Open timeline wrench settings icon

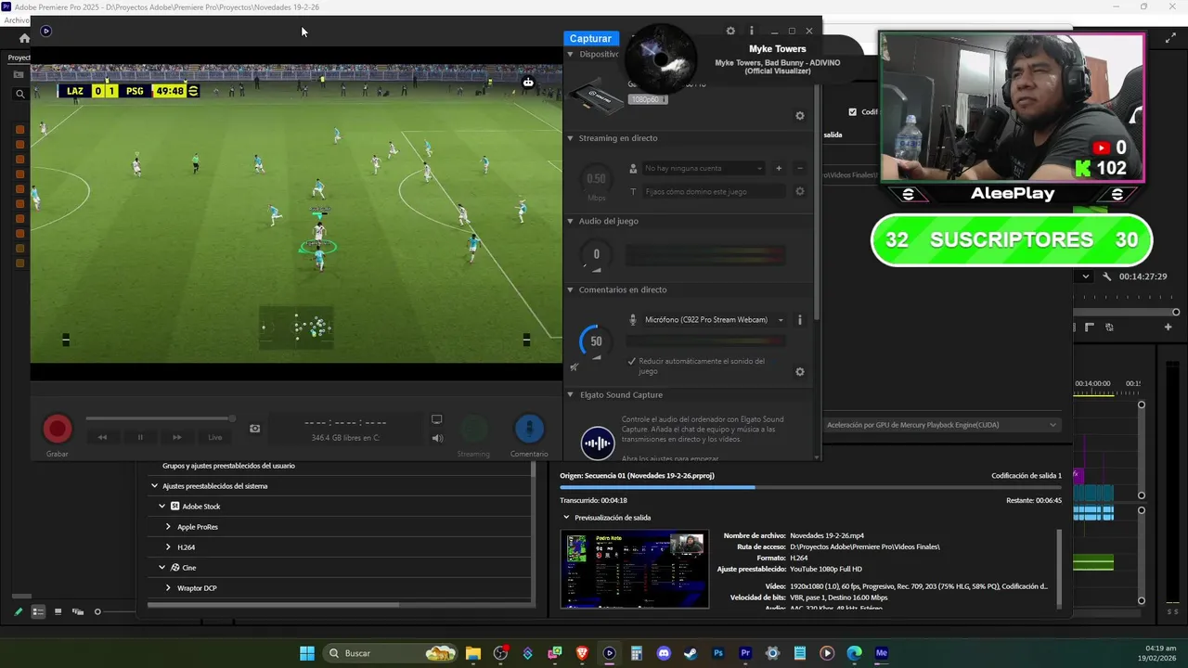pyautogui.click(x=1107, y=276)
